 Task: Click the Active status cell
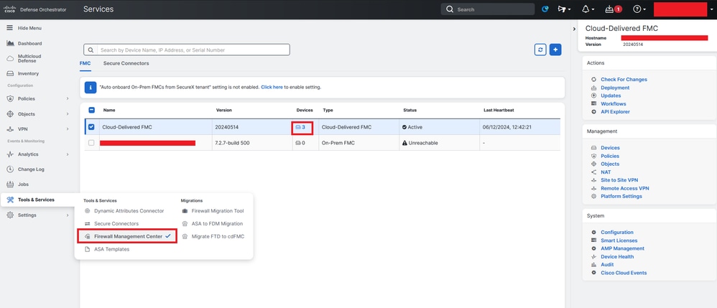coord(412,127)
